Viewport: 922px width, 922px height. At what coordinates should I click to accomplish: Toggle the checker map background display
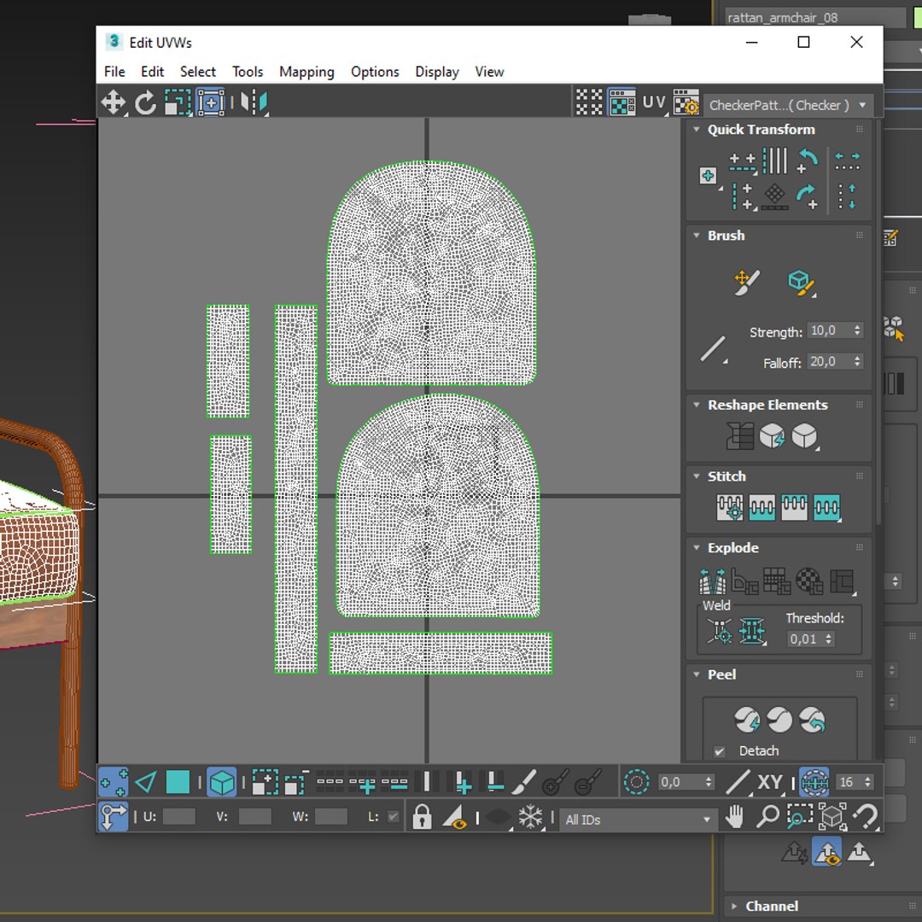(x=622, y=102)
